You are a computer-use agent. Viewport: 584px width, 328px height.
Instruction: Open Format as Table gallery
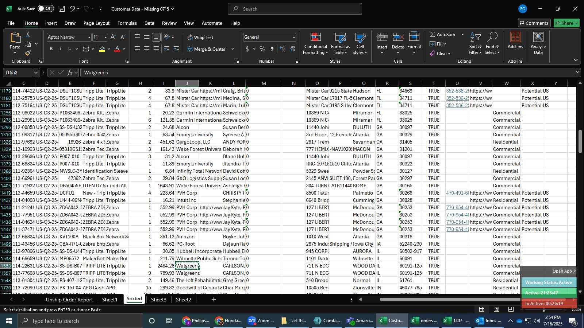point(340,44)
